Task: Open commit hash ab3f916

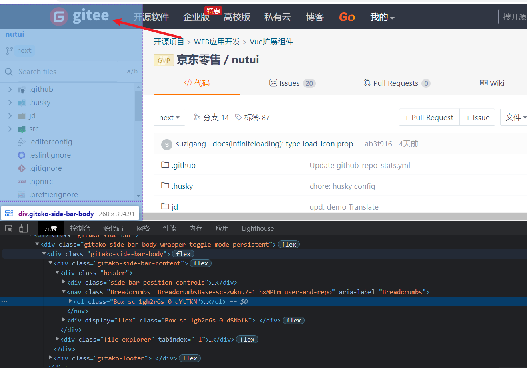Action: [x=378, y=144]
